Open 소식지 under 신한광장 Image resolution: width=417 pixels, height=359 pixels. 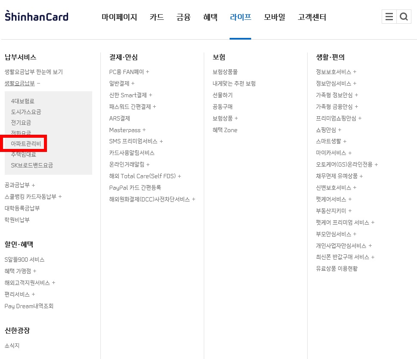click(x=12, y=346)
